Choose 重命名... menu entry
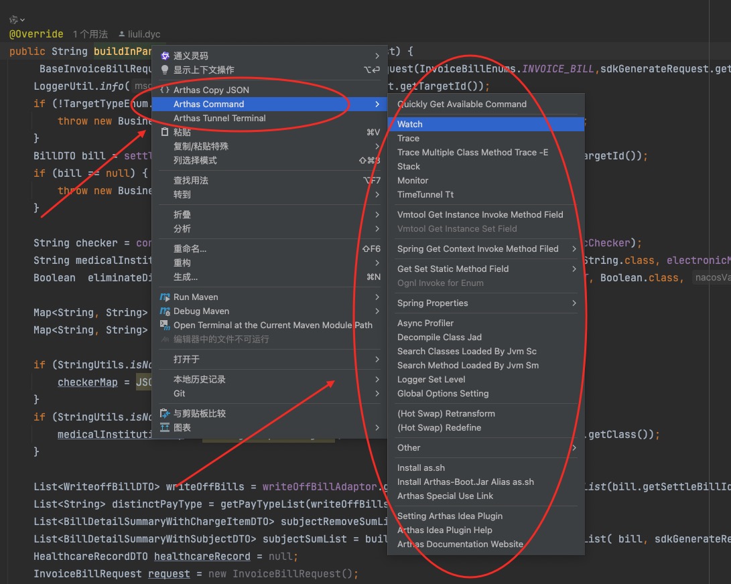The width and height of the screenshot is (731, 584). (x=269, y=249)
